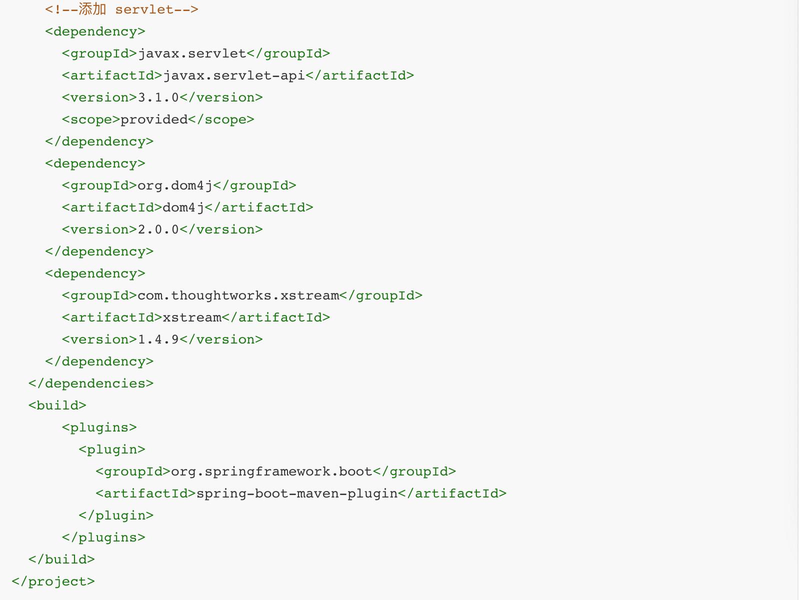Viewport: 799px width, 600px height.
Task: Click the org.dom4j groupId value
Action: tap(175, 185)
